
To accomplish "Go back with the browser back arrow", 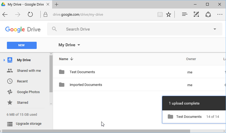I will 5,14.
